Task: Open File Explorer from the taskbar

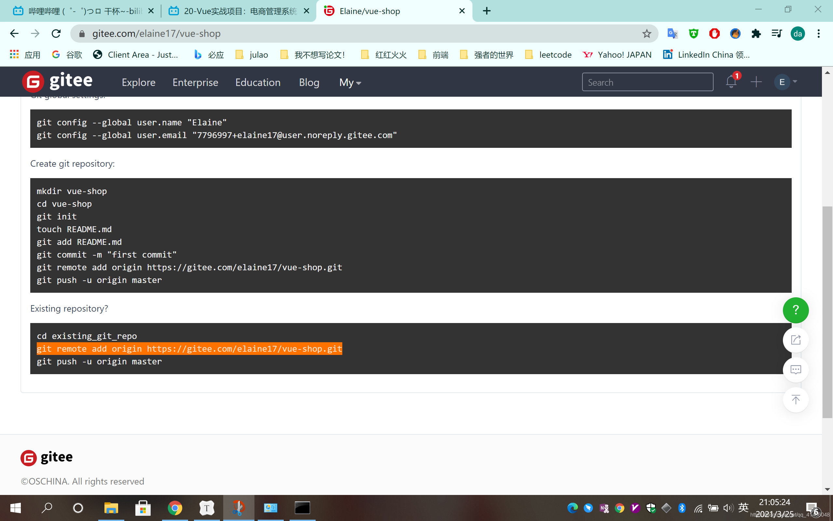Action: point(111,508)
